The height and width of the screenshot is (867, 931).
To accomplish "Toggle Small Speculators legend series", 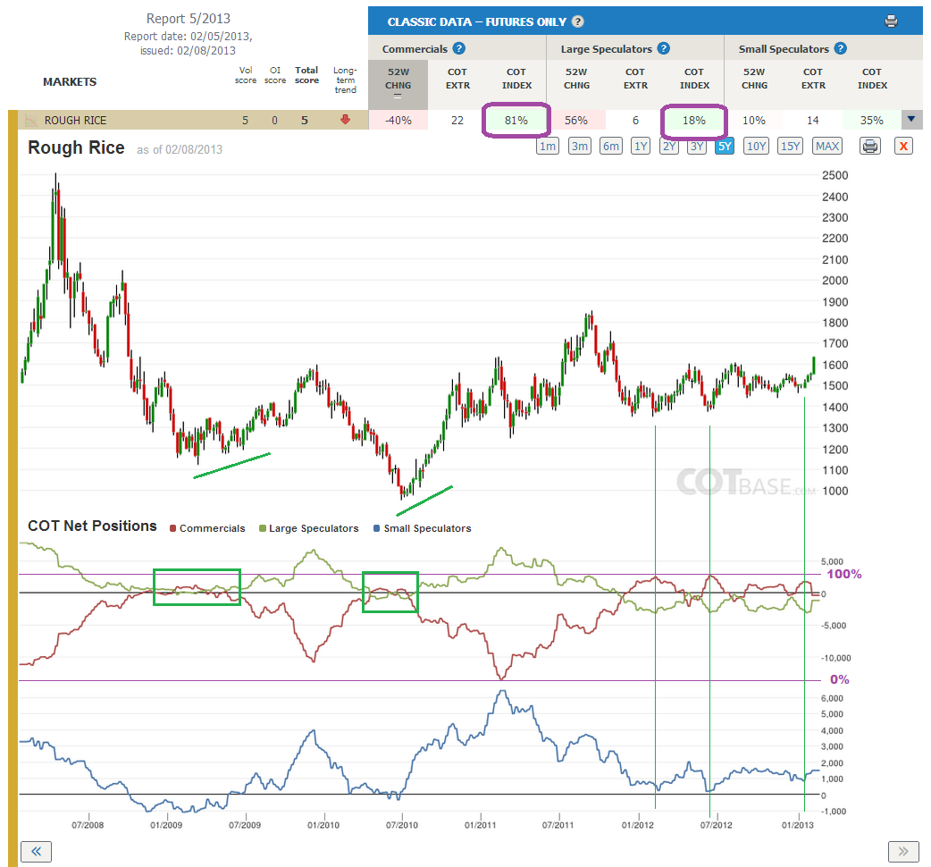I will [x=422, y=528].
